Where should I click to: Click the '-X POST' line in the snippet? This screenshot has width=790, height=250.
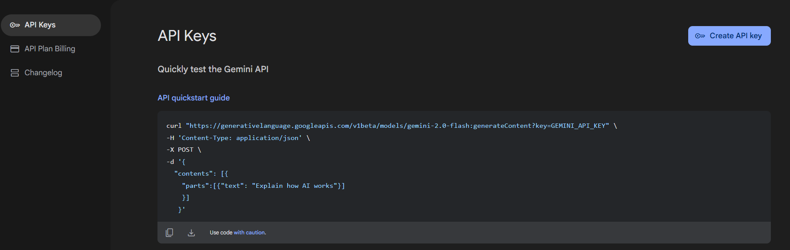[x=184, y=150]
